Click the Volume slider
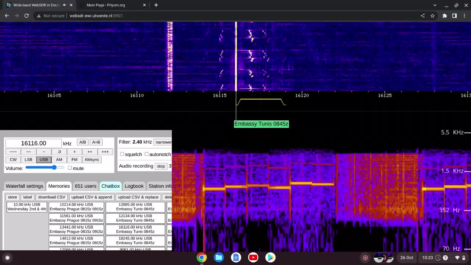 click(x=45, y=168)
